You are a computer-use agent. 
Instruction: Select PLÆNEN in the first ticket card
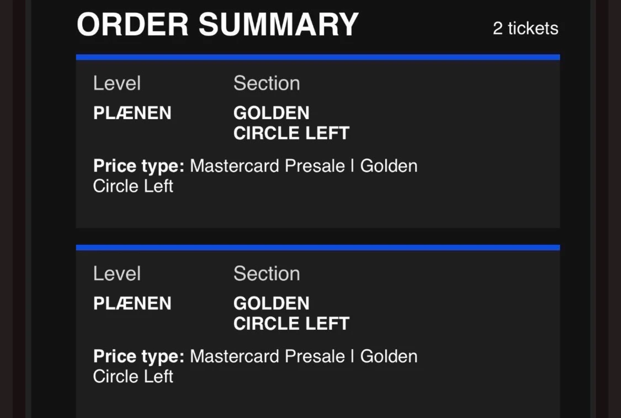pos(132,114)
